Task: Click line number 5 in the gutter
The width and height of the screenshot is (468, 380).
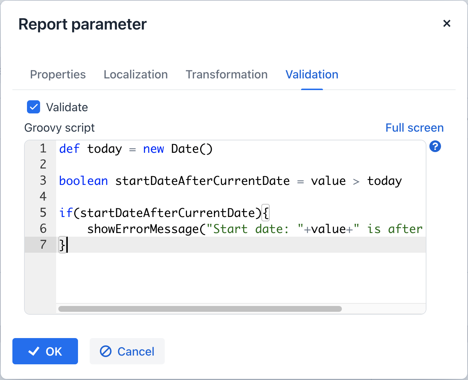Action: (x=43, y=213)
